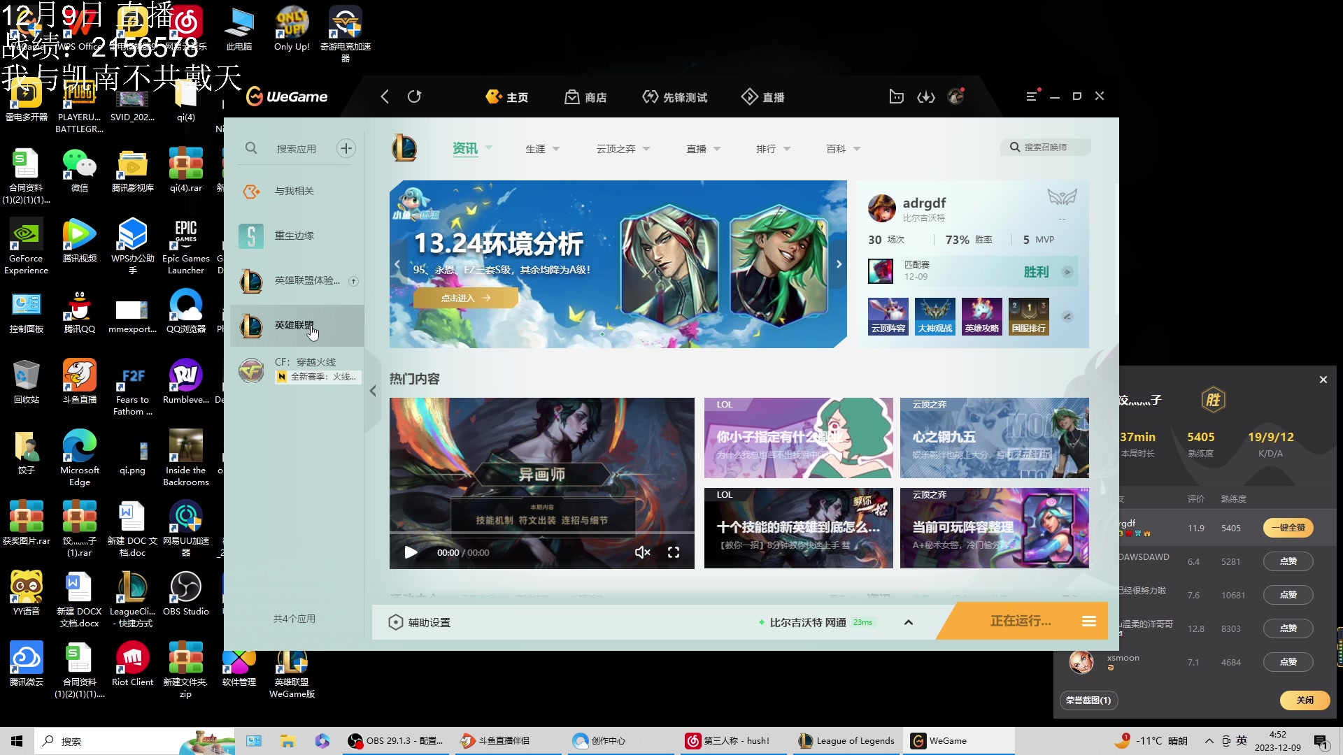Click 点赞 for xsmoon
Viewport: 1343px width, 755px height.
(1288, 662)
